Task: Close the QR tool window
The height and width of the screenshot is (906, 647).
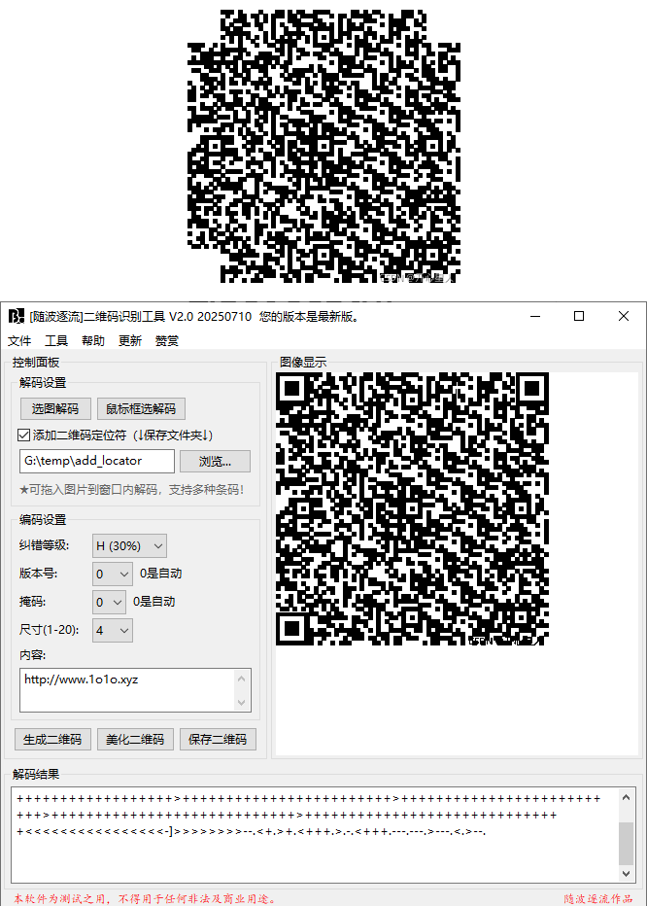Action: 624,316
